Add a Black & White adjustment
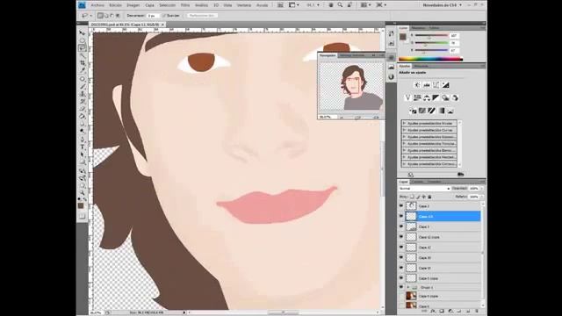Screen dimensions: 562x316 point(436,97)
